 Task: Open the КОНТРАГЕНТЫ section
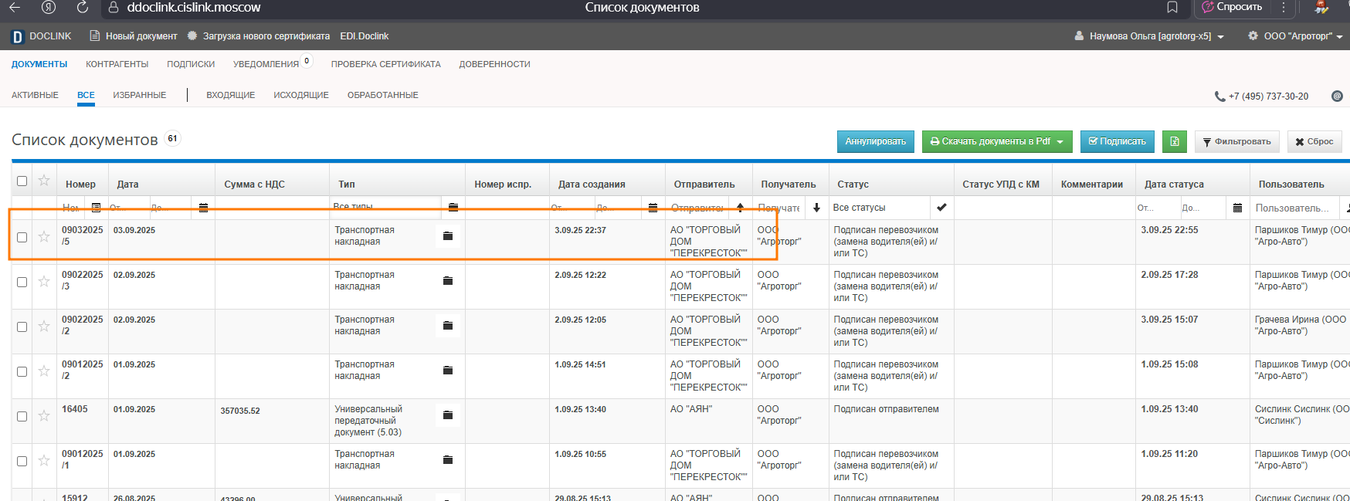click(x=117, y=64)
